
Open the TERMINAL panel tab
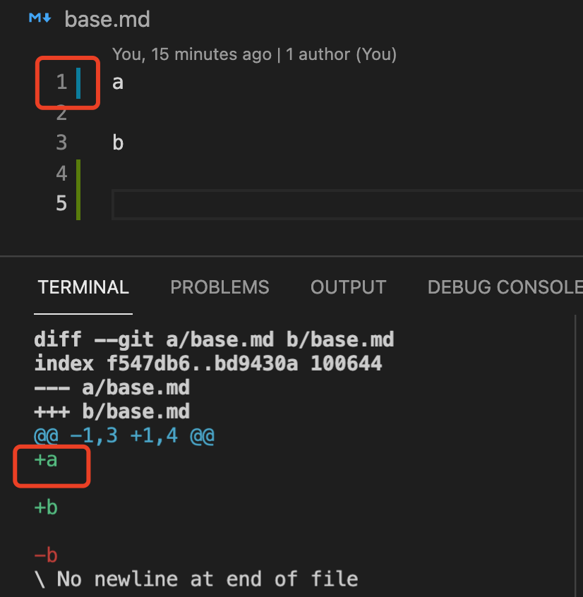(x=83, y=287)
